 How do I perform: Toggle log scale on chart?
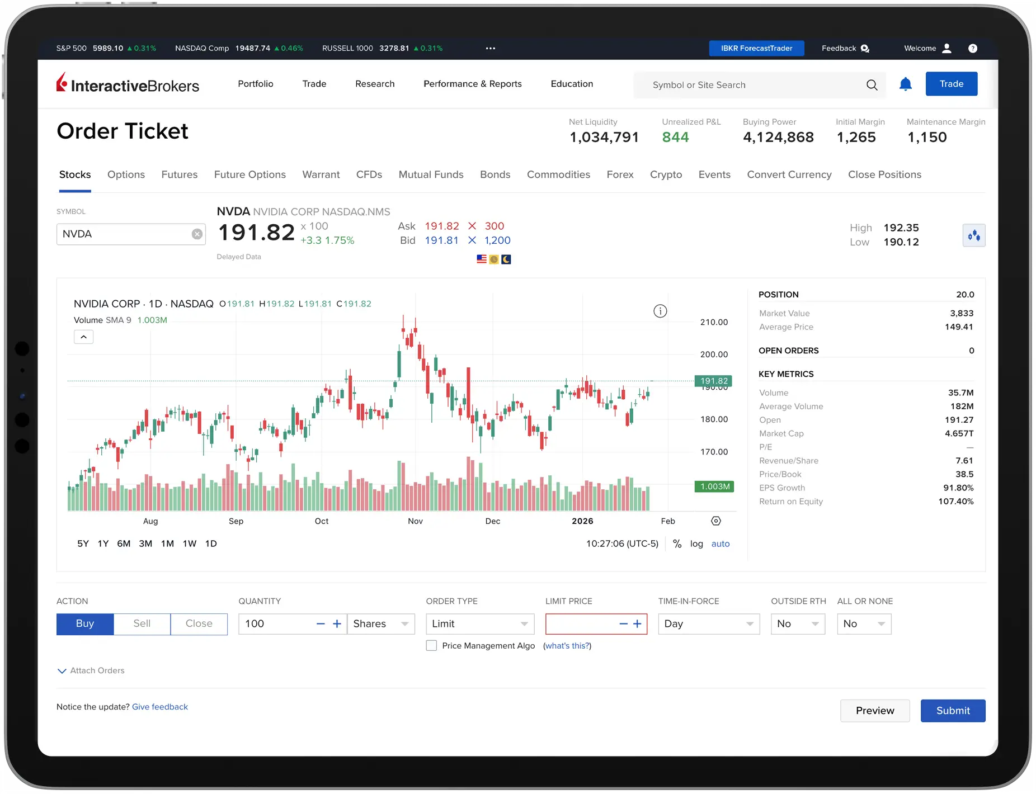coord(696,544)
